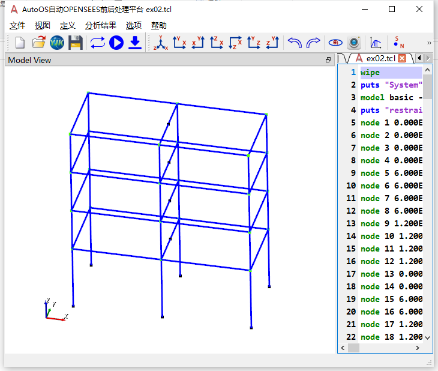
Task: Open a file via the folder icon
Action: tap(38, 43)
